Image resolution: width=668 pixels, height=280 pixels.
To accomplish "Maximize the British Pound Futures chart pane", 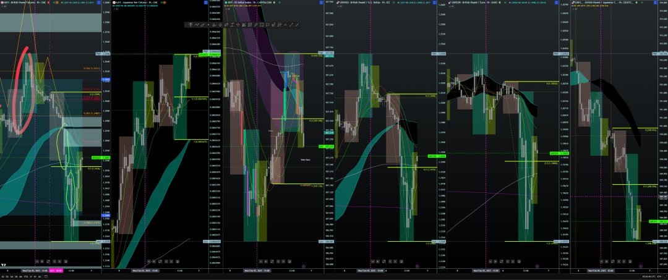I will pos(48,261).
